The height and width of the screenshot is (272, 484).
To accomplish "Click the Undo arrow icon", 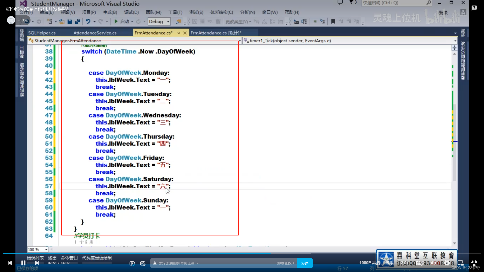I will [88, 22].
